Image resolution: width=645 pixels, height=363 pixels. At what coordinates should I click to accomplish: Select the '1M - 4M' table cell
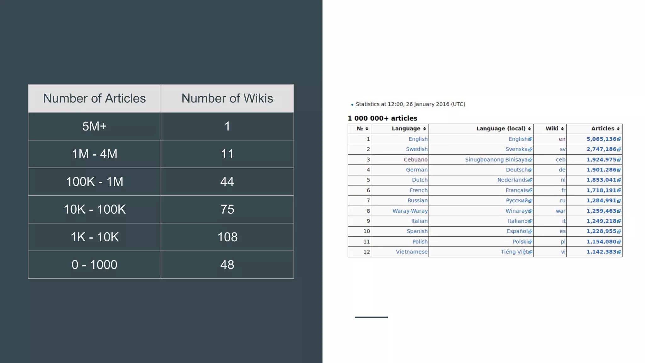[94, 154]
